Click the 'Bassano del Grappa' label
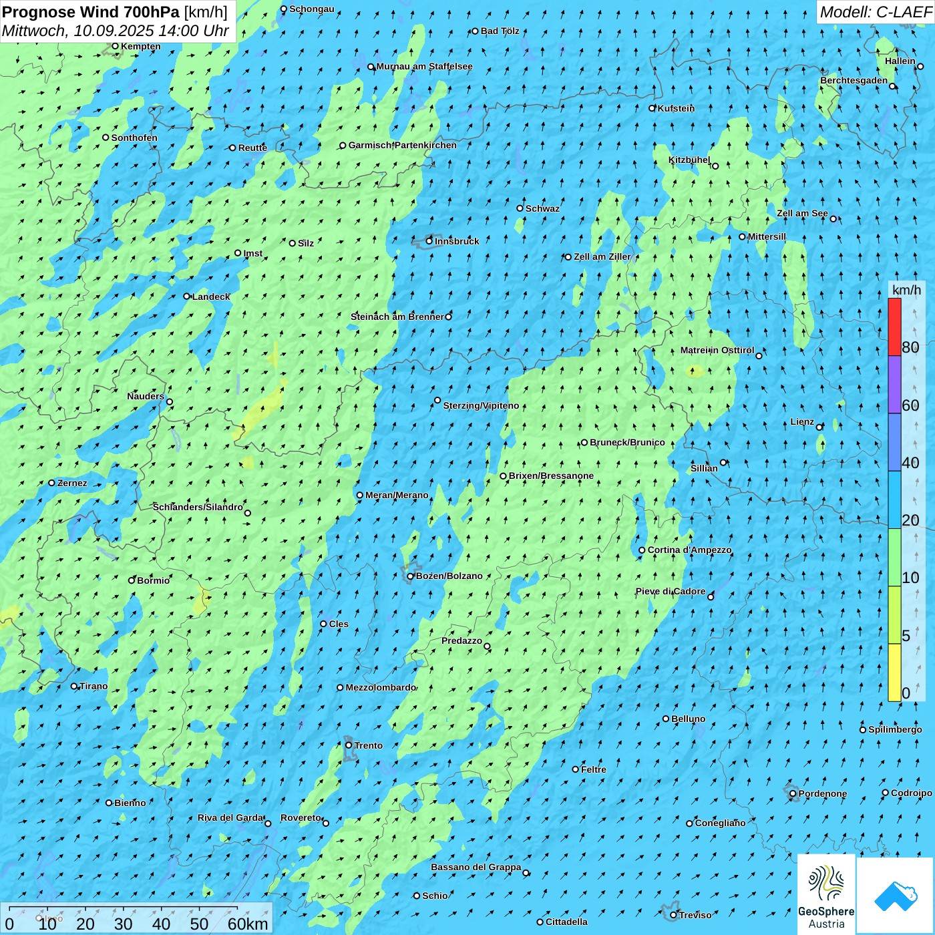The image size is (935, 935). [x=476, y=867]
